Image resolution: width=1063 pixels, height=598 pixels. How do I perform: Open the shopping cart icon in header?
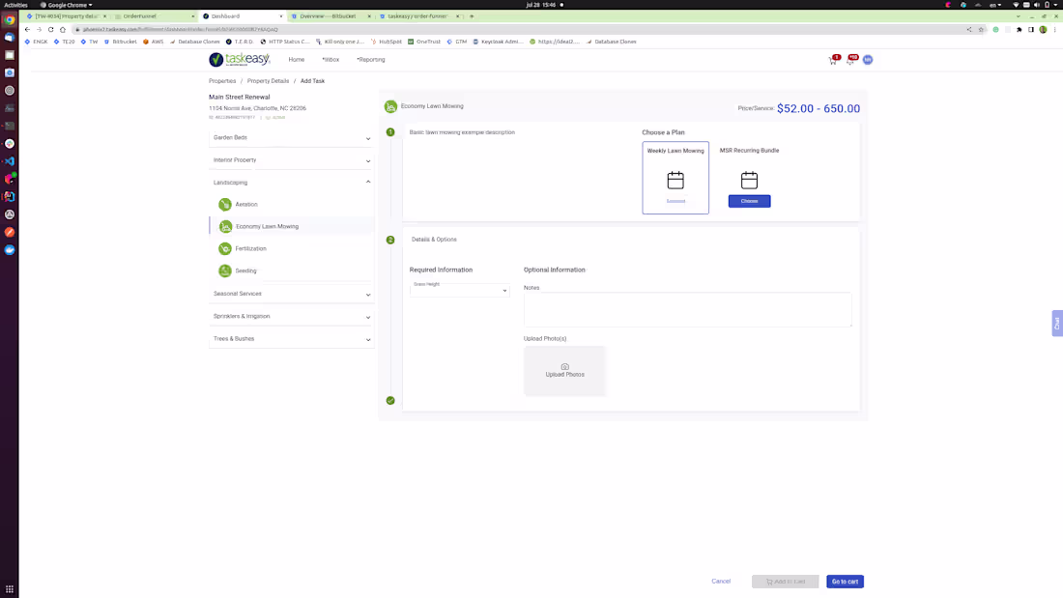point(832,60)
